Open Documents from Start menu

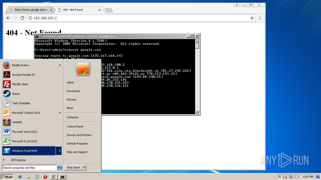point(73,91)
